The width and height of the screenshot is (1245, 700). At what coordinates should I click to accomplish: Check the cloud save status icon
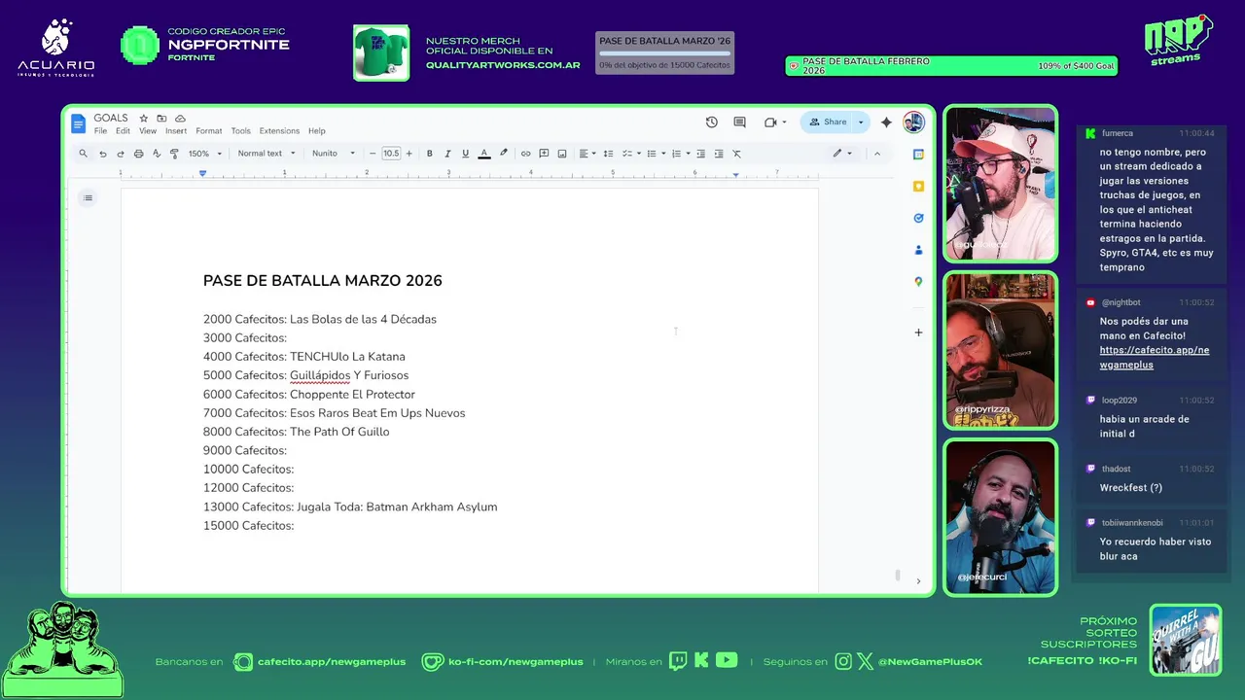(x=180, y=119)
